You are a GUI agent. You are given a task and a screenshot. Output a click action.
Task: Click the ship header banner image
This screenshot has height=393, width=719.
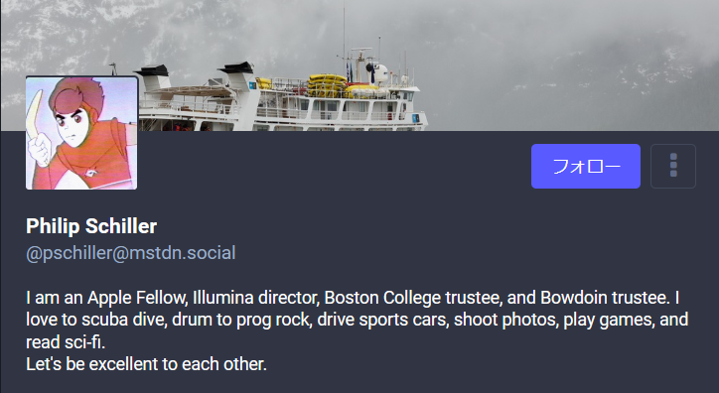point(359,65)
